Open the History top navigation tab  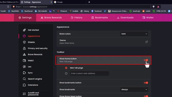[x=77, y=18]
